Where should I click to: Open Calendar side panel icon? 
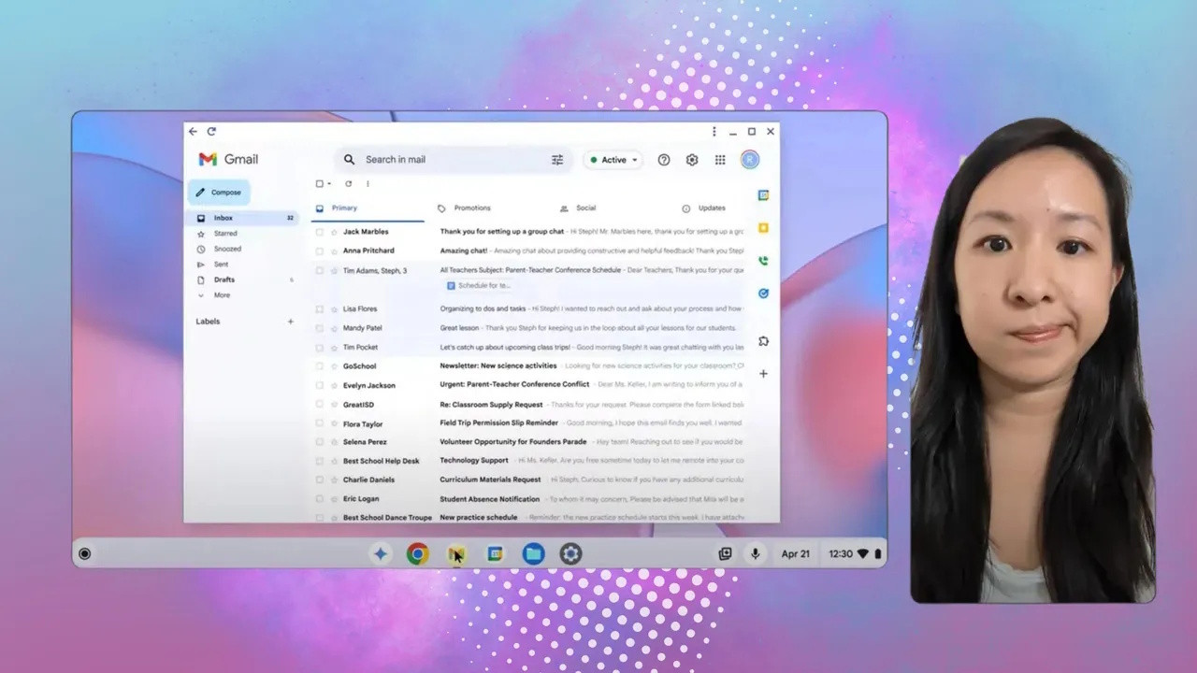(763, 195)
